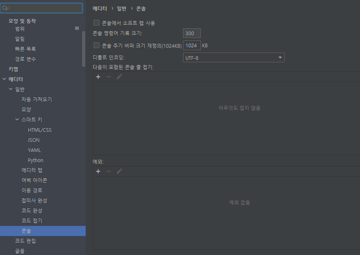Open JSON smart keys settings
Image resolution: width=360 pixels, height=255 pixels.
coord(34,140)
